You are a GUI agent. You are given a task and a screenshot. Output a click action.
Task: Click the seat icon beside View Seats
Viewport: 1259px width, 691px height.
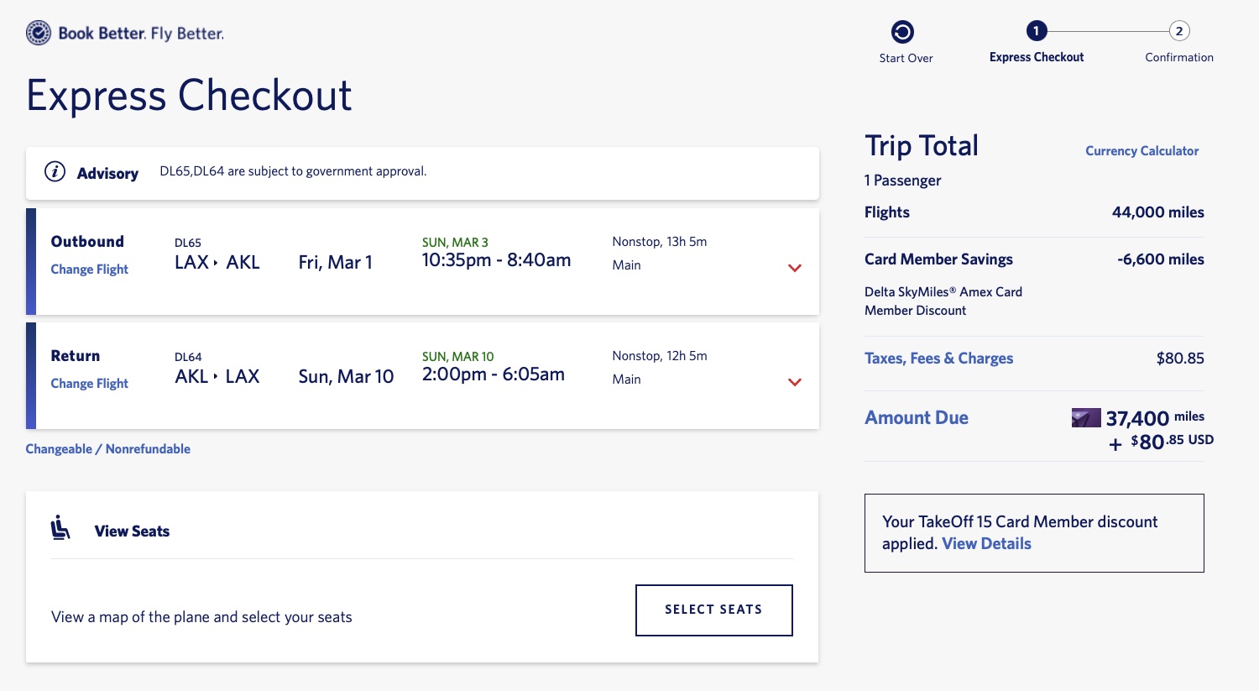60,528
